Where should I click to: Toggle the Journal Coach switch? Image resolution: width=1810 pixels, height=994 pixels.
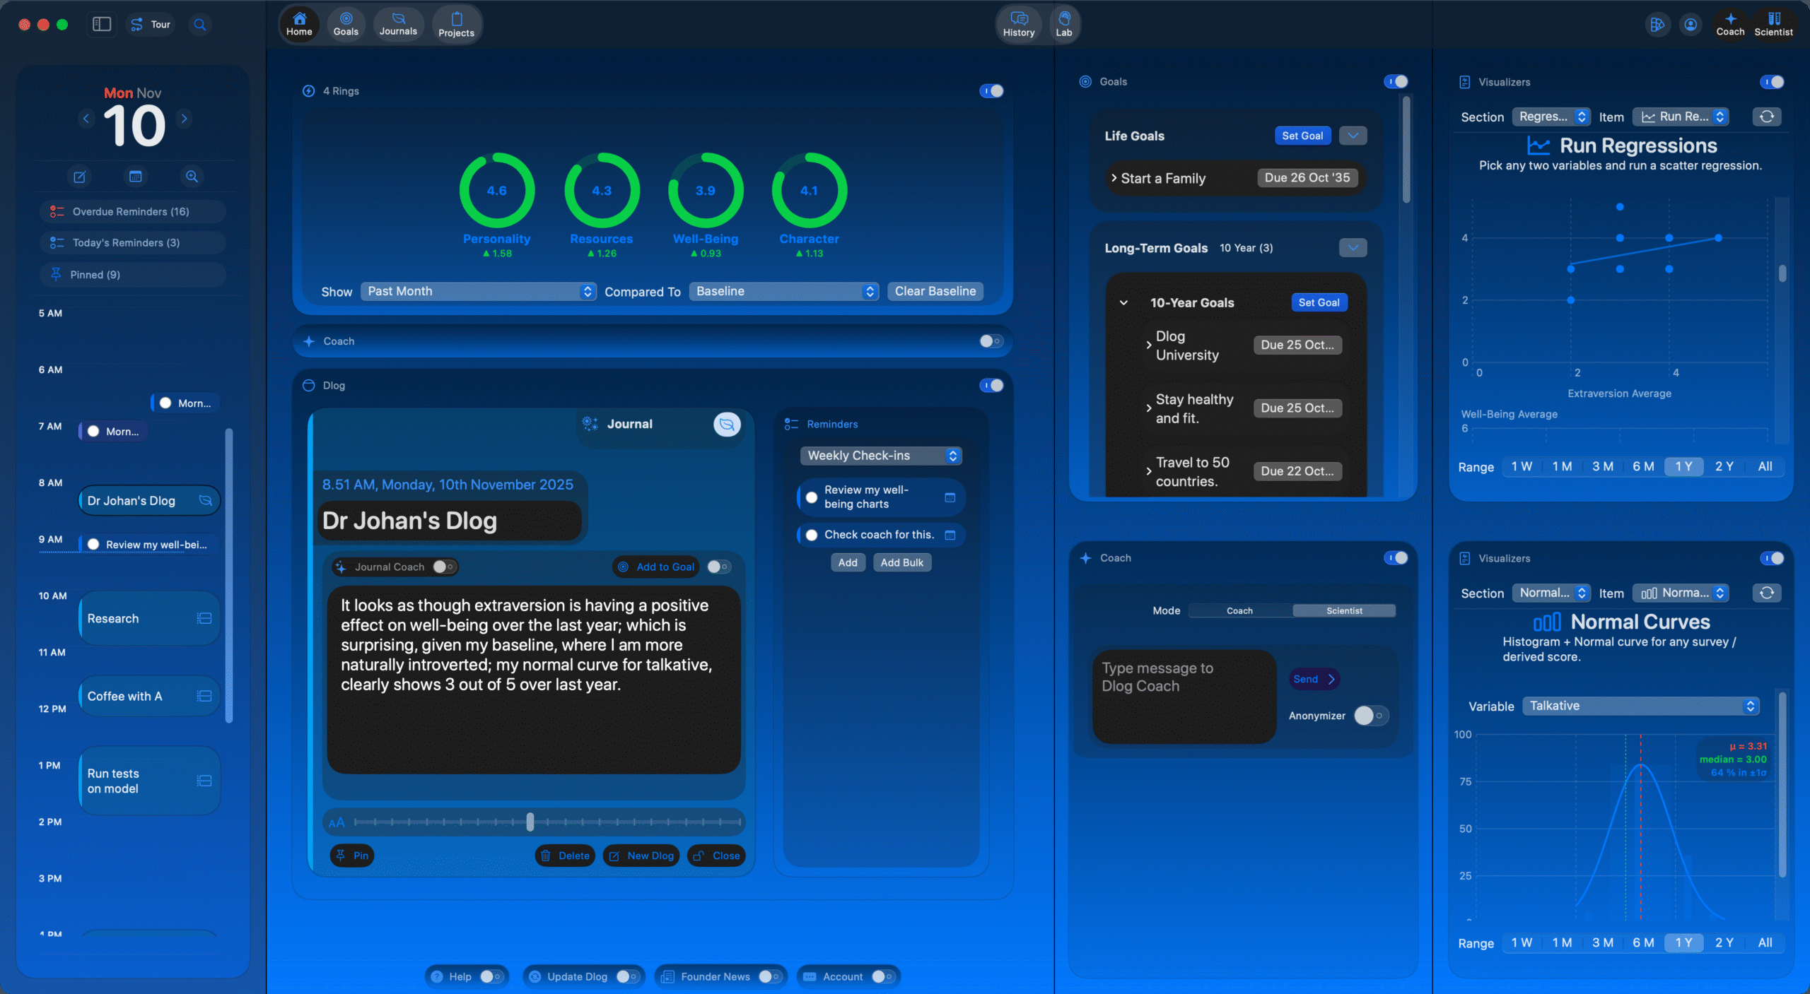tap(444, 567)
